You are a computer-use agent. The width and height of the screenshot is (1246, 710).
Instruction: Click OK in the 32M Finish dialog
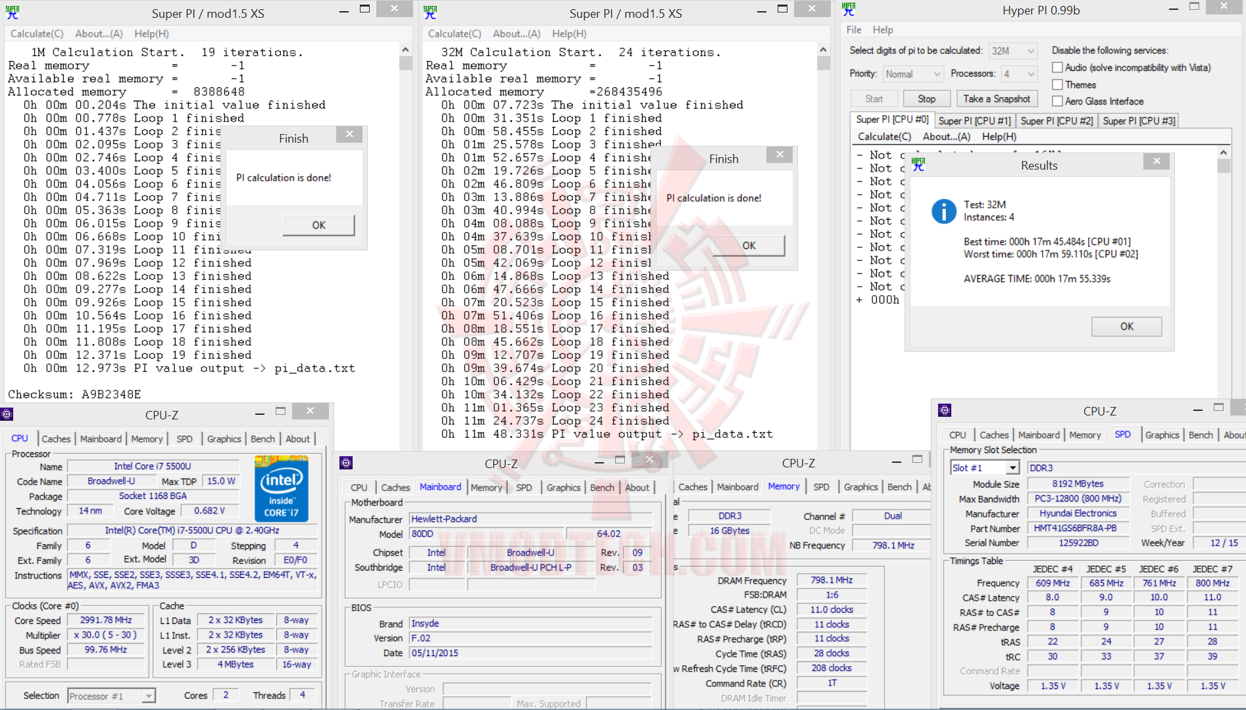749,246
